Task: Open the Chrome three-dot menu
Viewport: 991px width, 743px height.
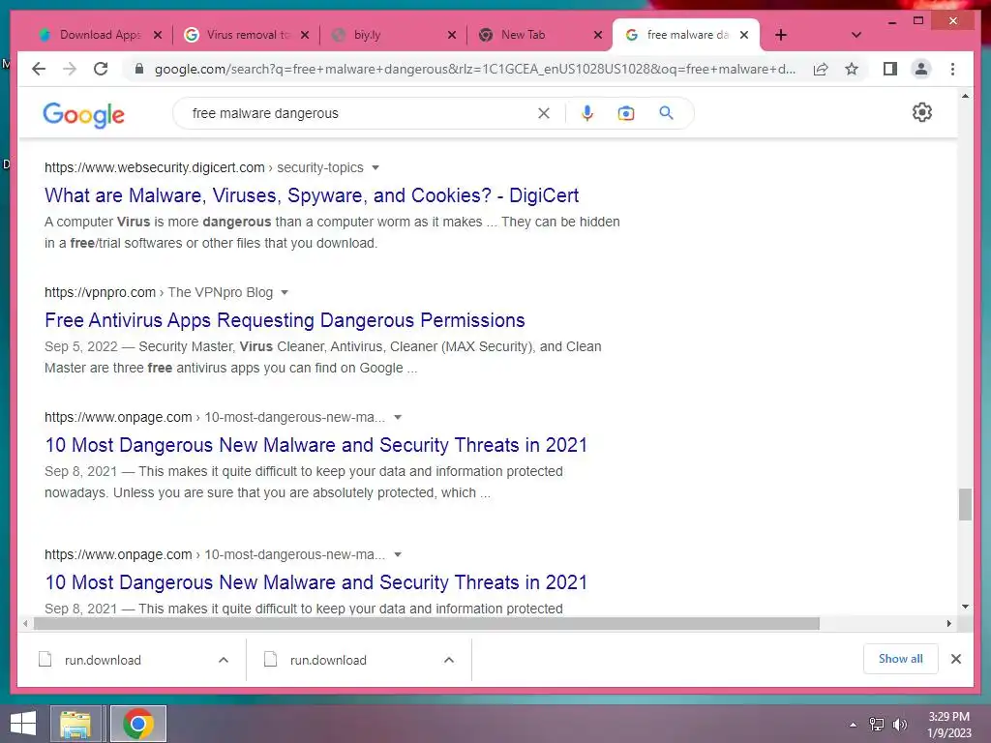Action: [952, 69]
